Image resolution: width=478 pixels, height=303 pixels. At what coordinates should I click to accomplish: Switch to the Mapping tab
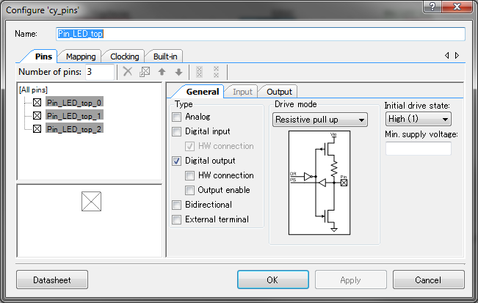(81, 56)
